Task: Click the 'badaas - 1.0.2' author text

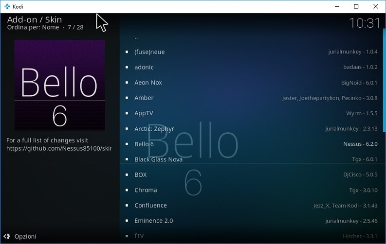Action: pos(360,67)
